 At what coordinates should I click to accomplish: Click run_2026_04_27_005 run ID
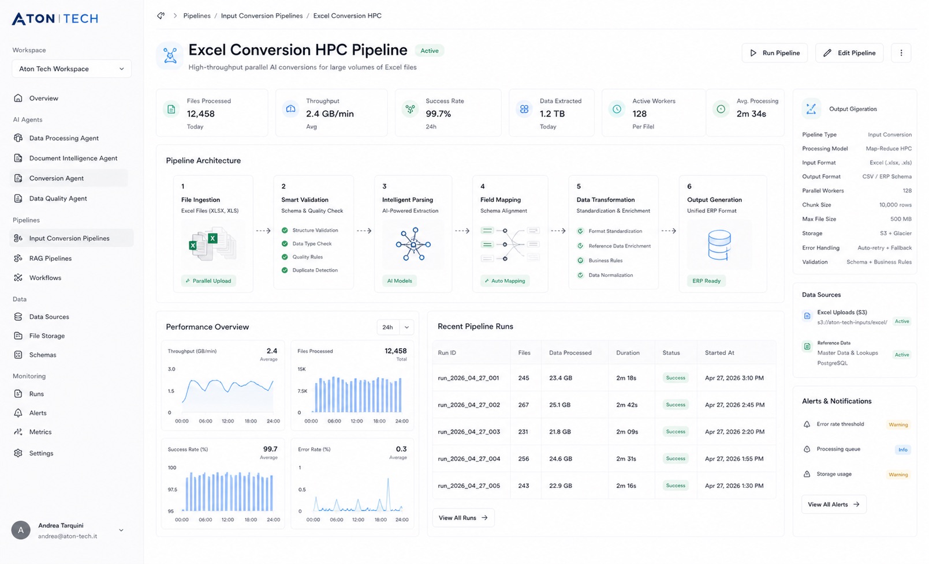click(469, 486)
